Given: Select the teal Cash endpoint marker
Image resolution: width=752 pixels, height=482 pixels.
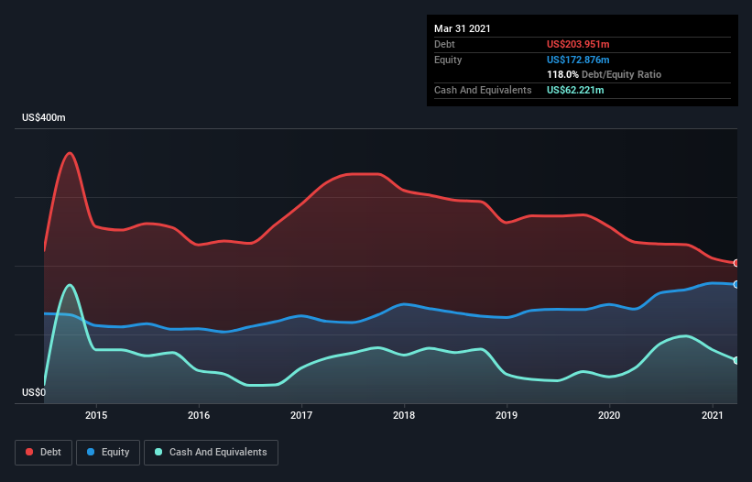Looking at the screenshot, I should (736, 360).
